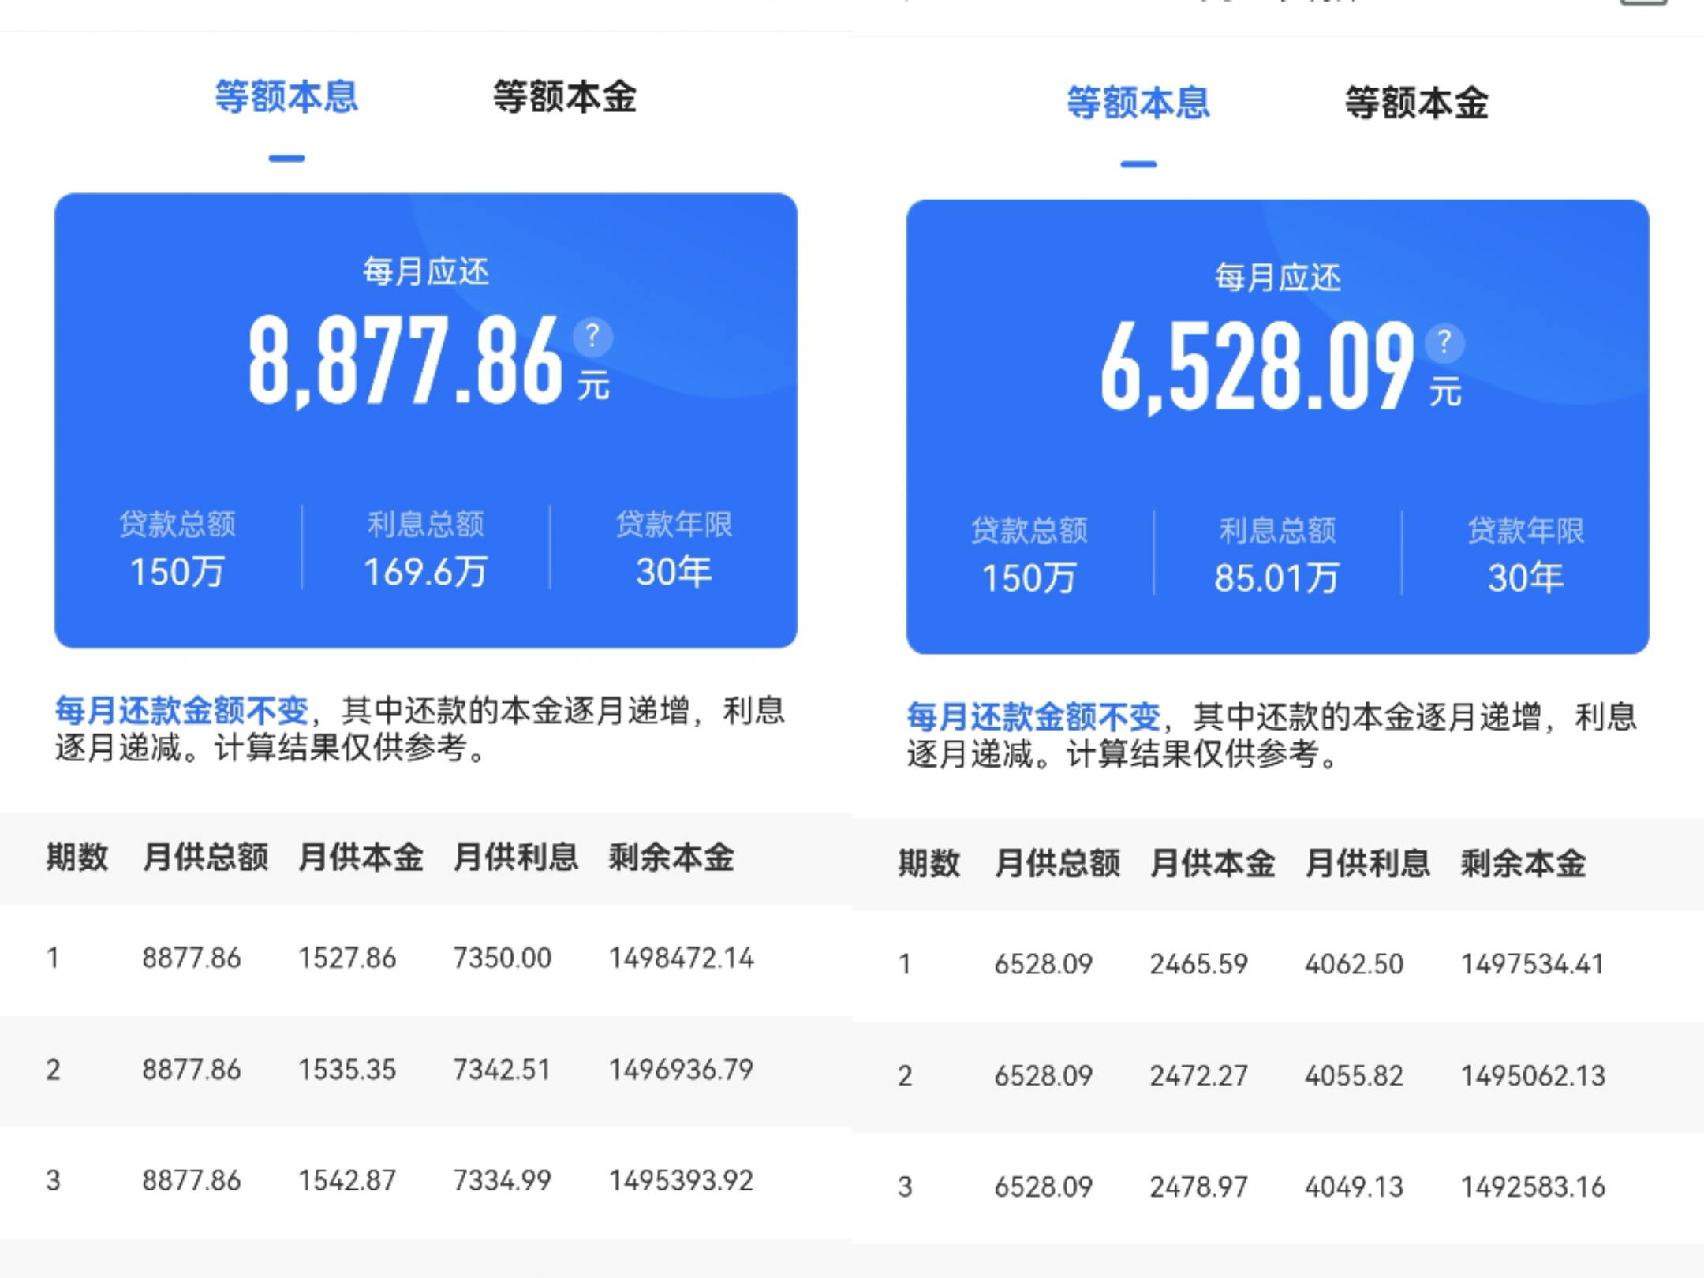Tap total interest value 169.6万

click(425, 572)
